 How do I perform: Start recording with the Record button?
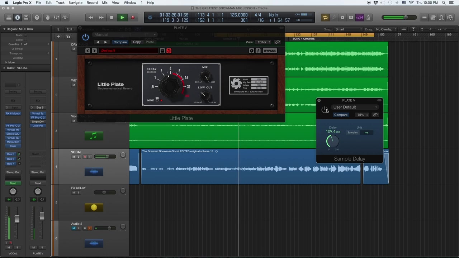pyautogui.click(x=133, y=17)
